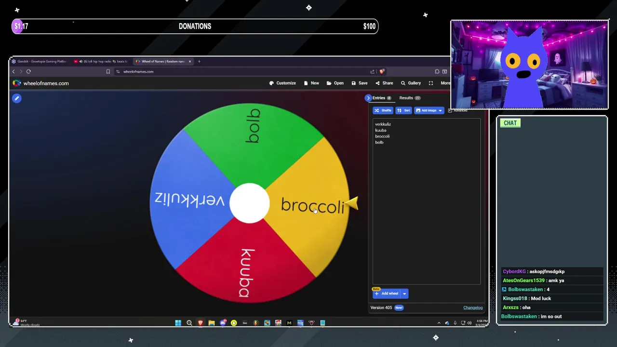Image resolution: width=617 pixels, height=347 pixels.
Task: Create a New wheel
Action: (311, 83)
